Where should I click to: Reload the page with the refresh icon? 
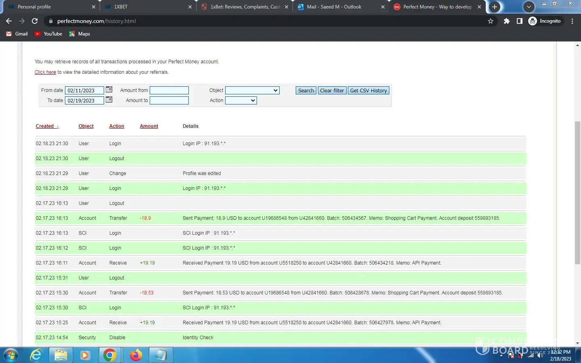(35, 21)
